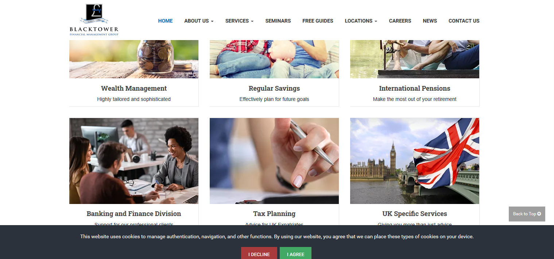
Task: Click the Blacktower logo
Action: [x=94, y=20]
